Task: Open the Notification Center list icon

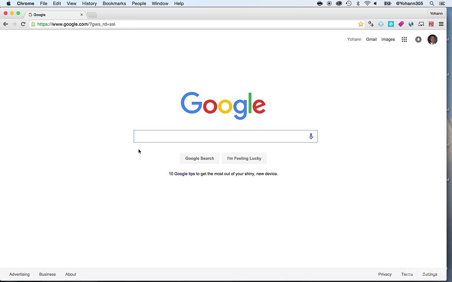Action: point(442,4)
